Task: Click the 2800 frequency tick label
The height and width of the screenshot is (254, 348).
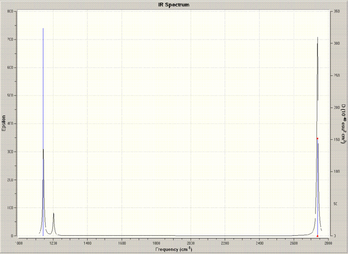Action: [328, 243]
